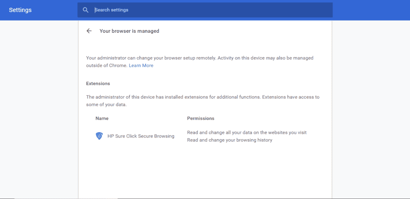The height and width of the screenshot is (199, 410).
Task: Click gray margin left of the settings panel
Action: click(39, 111)
